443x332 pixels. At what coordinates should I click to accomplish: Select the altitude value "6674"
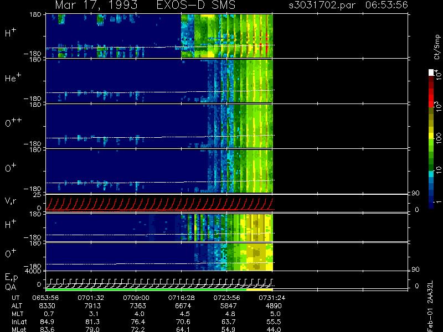[x=183, y=306]
